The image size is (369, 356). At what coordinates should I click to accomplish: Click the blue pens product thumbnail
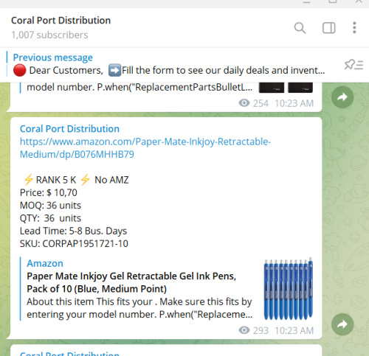coord(289,288)
